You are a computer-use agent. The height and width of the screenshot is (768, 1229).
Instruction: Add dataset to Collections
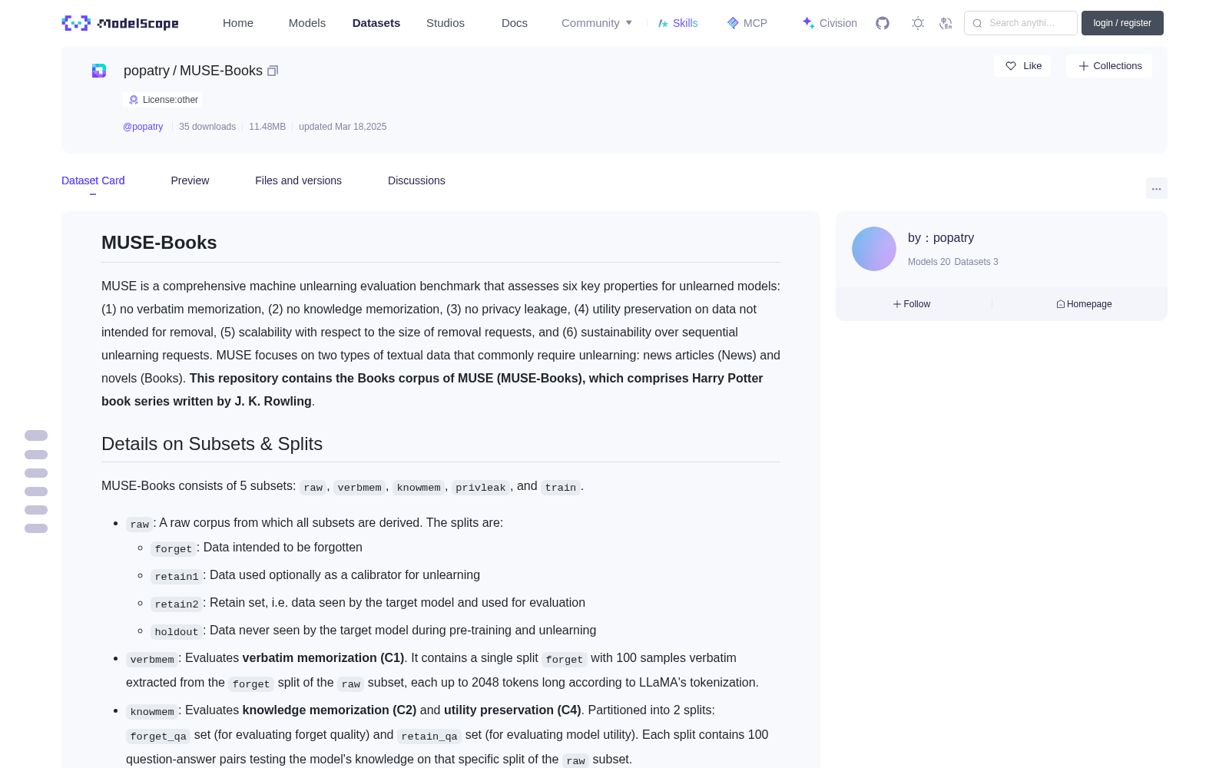click(1109, 66)
